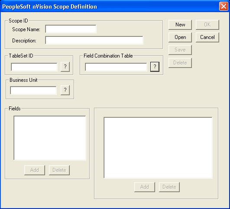This screenshot has height=209, width=230.
Task: Click Add button under Fields list
Action: 35,170
